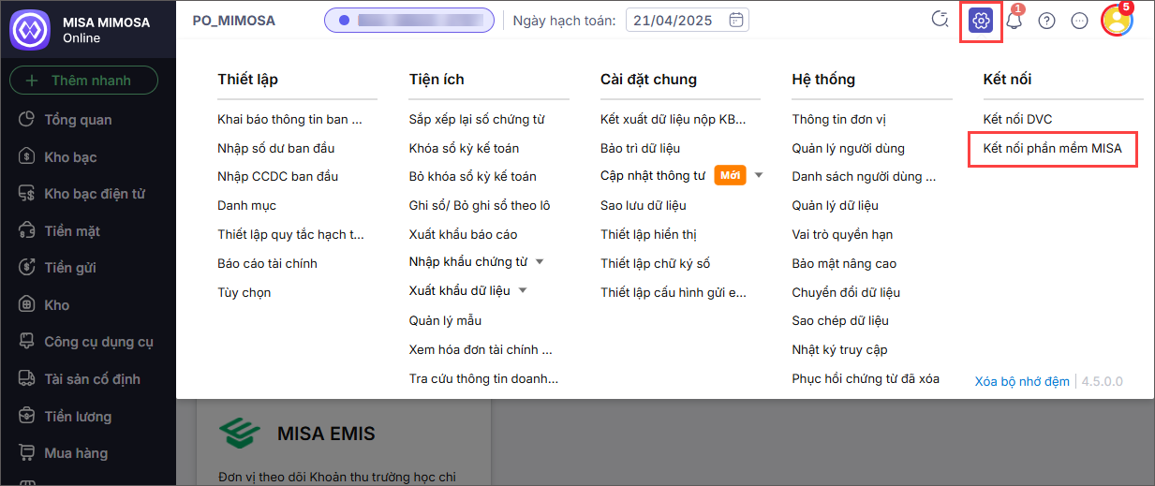
Task: Open the Mua hàng cart icon
Action: tap(27, 452)
